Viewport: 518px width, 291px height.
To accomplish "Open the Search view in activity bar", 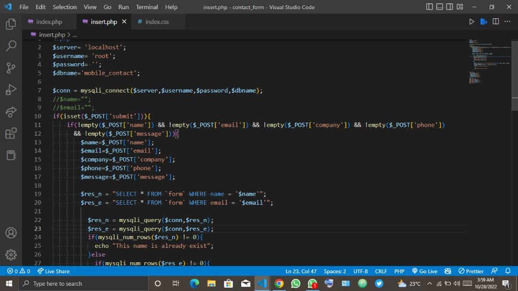I will coord(11,46).
